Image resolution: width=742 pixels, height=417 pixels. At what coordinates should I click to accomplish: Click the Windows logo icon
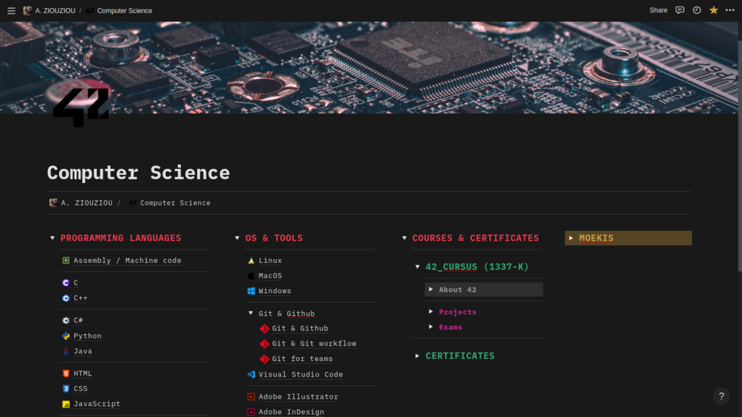click(251, 291)
